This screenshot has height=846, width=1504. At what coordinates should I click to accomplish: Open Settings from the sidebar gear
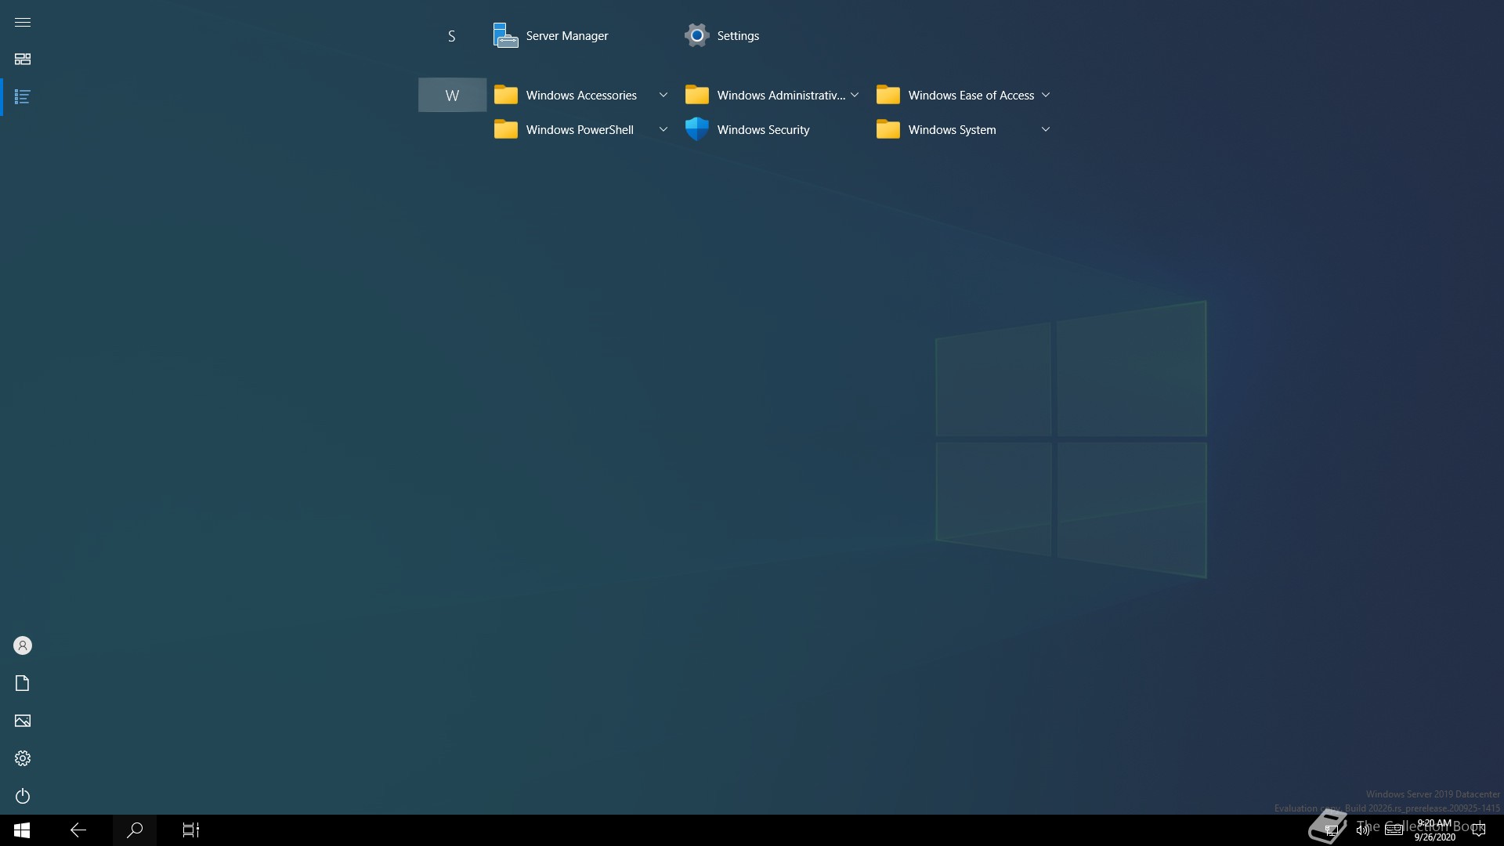click(23, 758)
